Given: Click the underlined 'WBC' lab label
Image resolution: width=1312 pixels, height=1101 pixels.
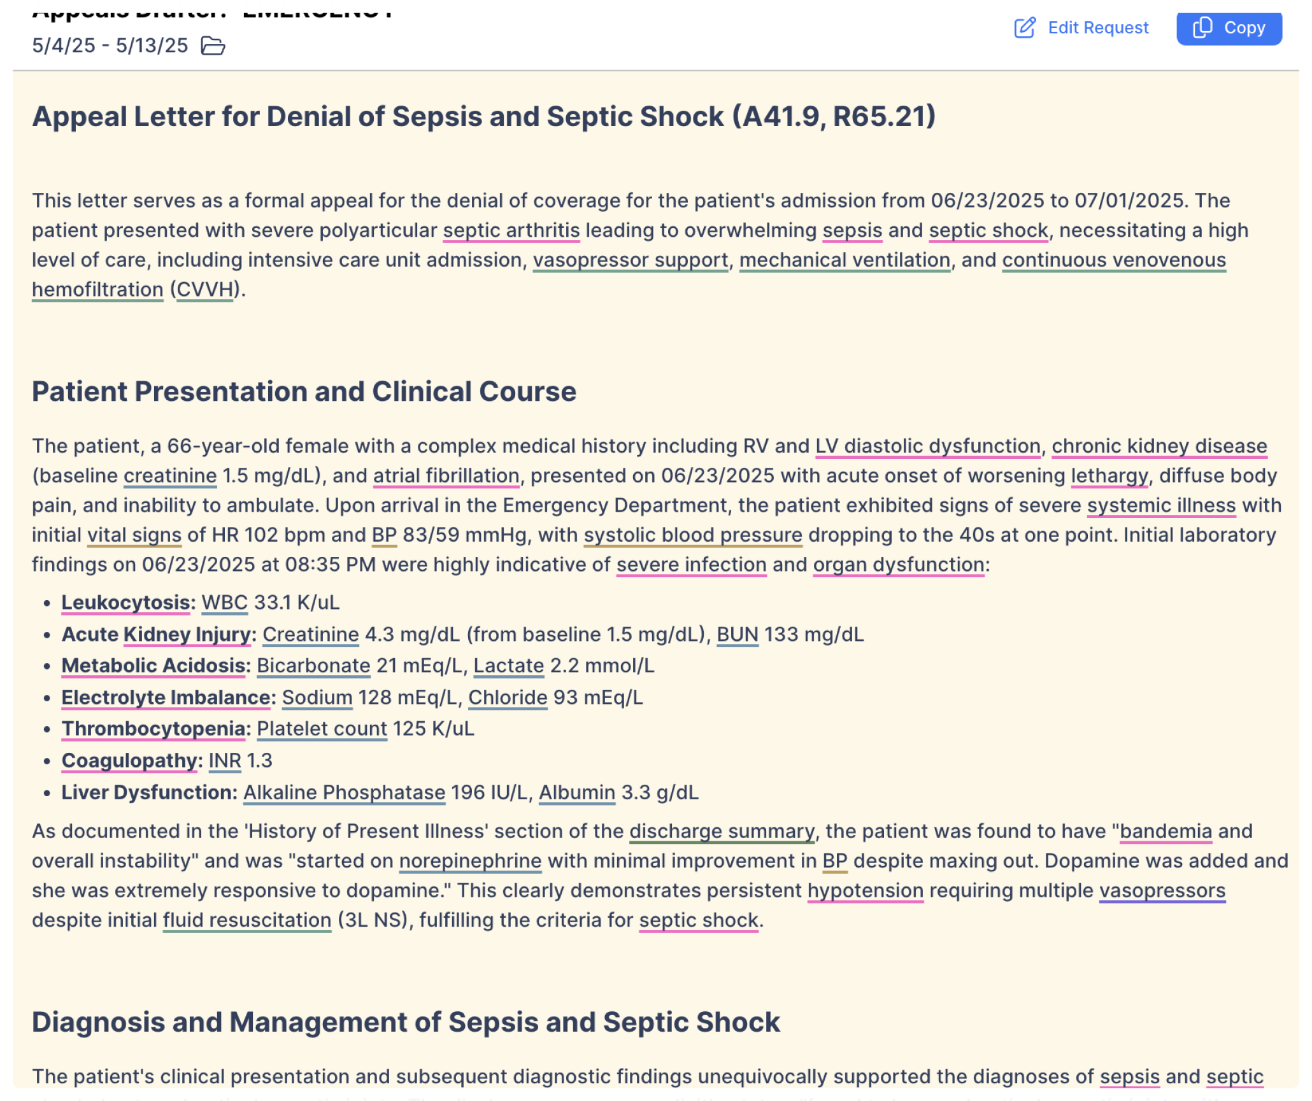Looking at the screenshot, I should [224, 603].
